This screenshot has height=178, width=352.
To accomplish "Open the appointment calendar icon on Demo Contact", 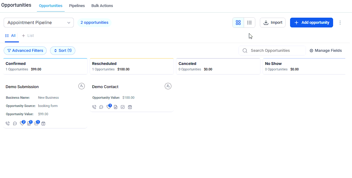I will coord(130,107).
